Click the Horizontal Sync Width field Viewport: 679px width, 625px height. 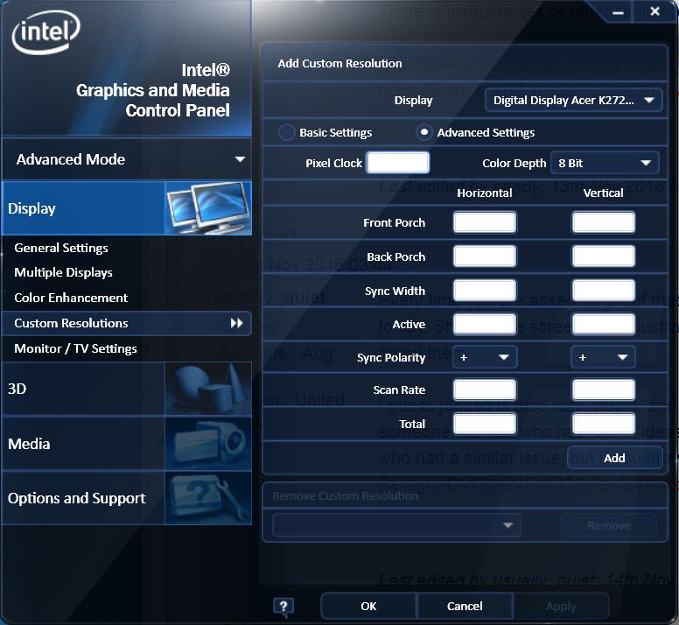tap(485, 290)
